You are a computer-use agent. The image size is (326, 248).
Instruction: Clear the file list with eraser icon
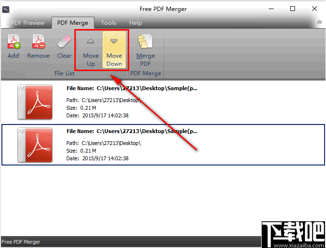click(64, 47)
